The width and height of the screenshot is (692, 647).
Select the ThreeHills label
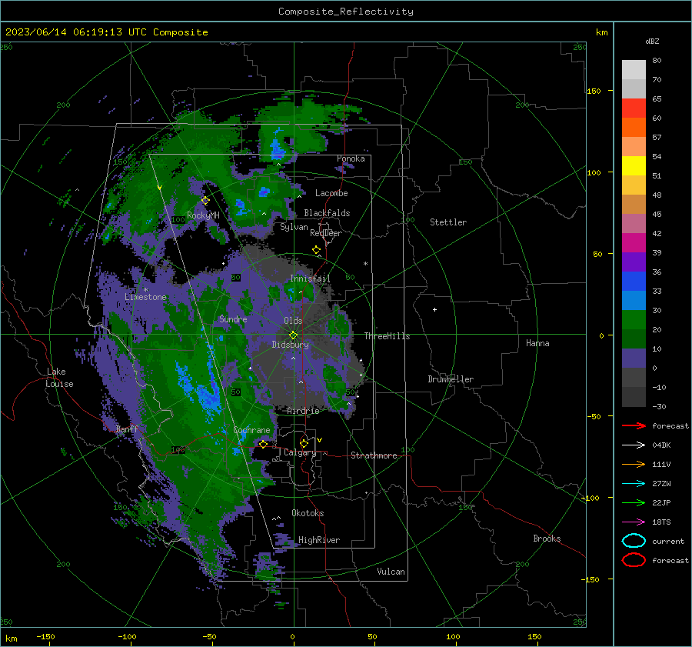coord(387,336)
